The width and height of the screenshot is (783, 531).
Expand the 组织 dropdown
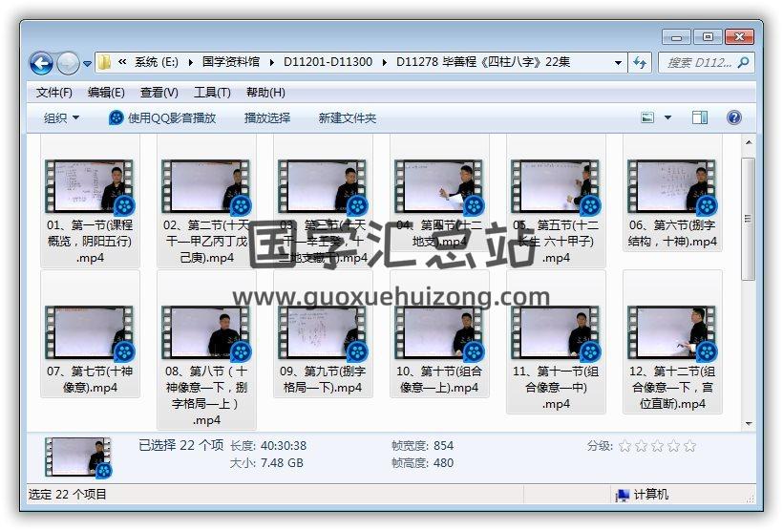pyautogui.click(x=61, y=117)
